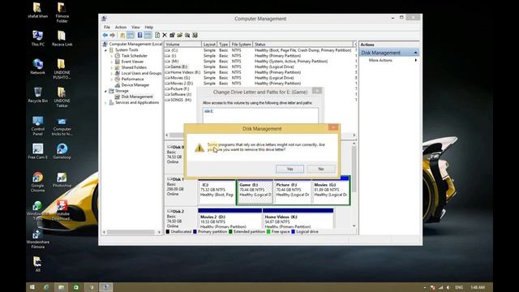Click the Delete (X) toolbar icon
This screenshot has height=292, width=519.
(x=165, y=35)
